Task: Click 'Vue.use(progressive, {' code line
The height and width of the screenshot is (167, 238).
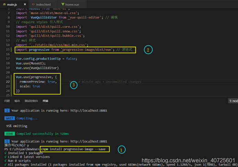Action: (x=36, y=77)
